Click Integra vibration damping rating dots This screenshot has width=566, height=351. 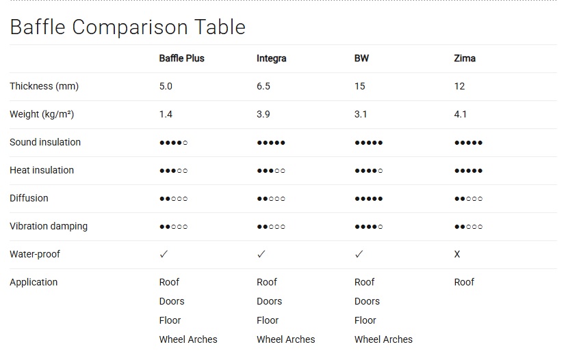[x=271, y=227]
